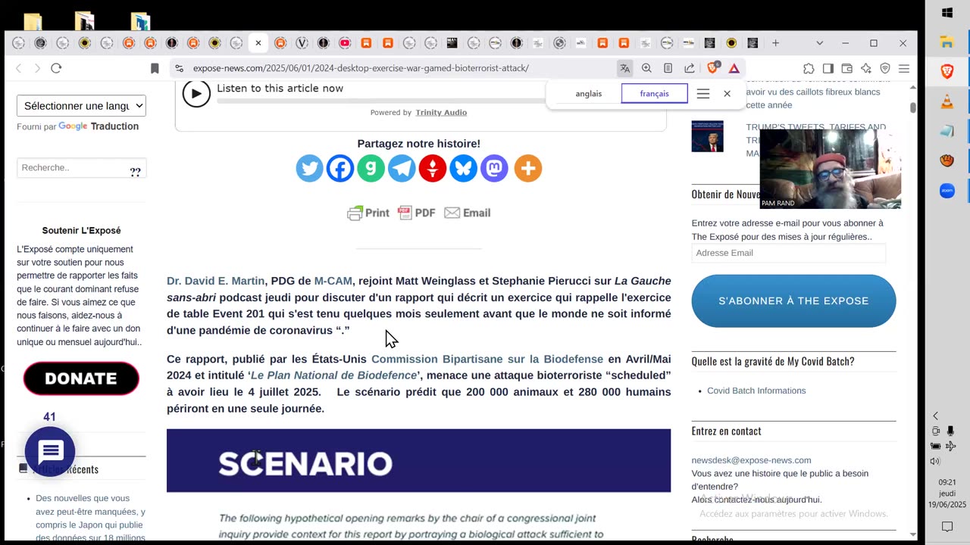
Task: Open a new tab with plus button
Action: 775,43
